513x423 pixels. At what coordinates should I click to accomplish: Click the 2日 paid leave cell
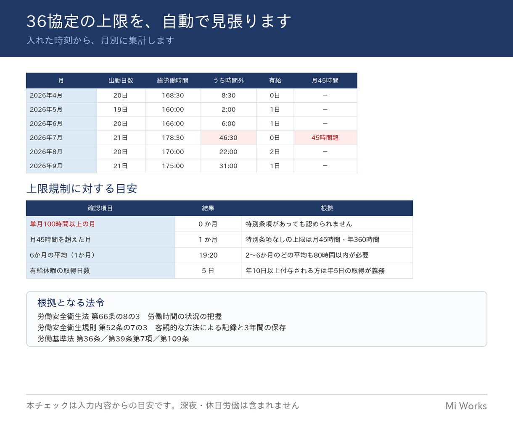tap(275, 152)
